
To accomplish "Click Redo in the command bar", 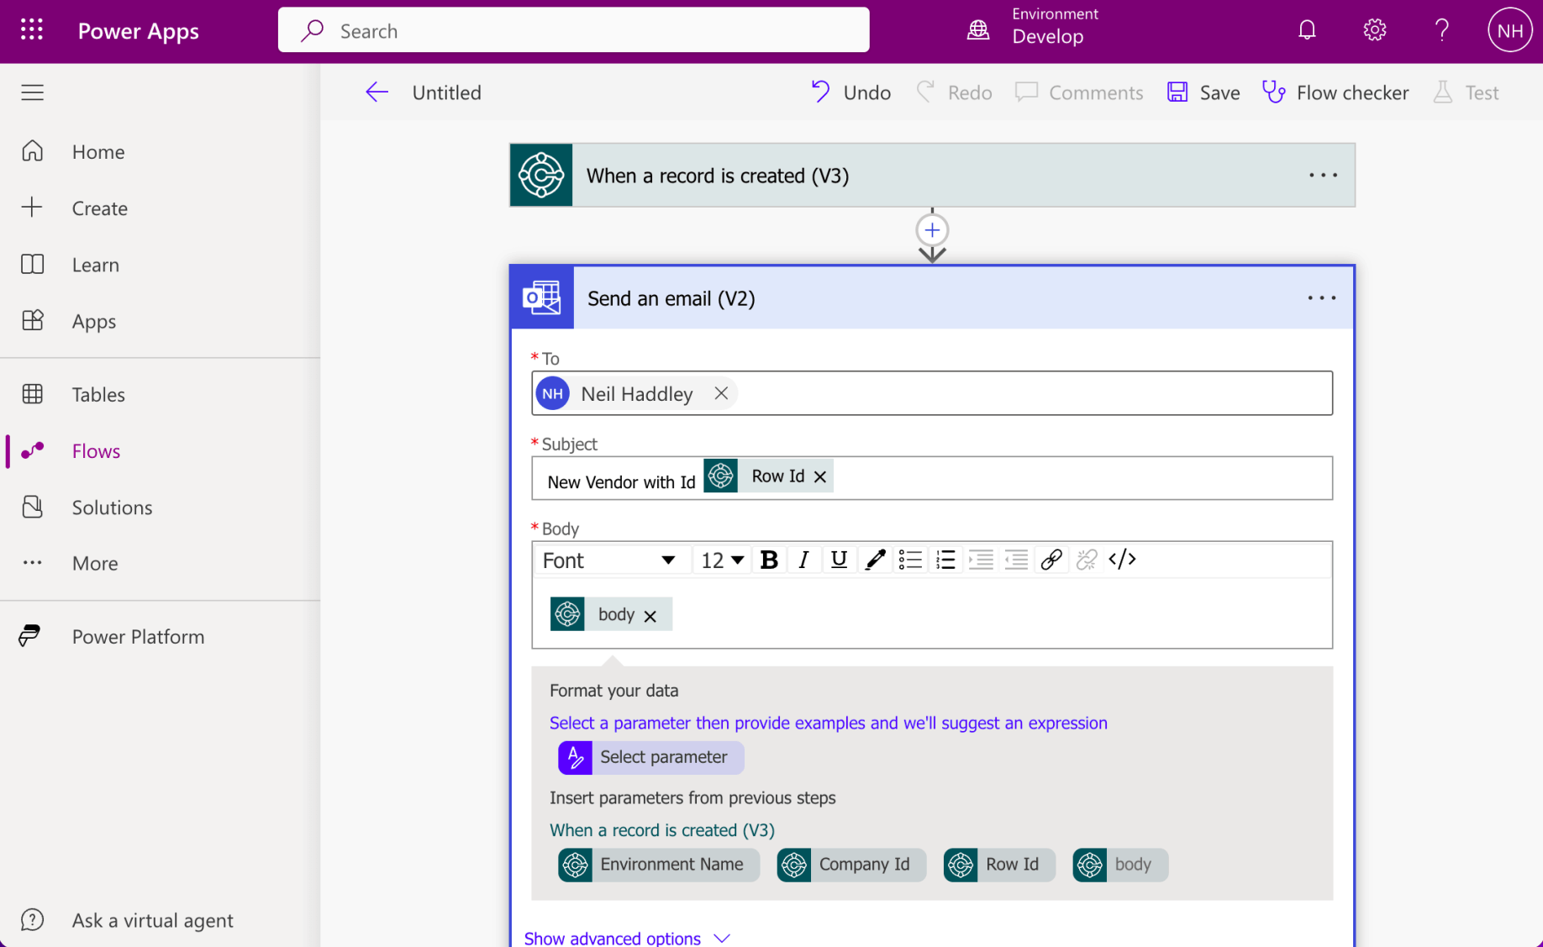I will pos(954,92).
